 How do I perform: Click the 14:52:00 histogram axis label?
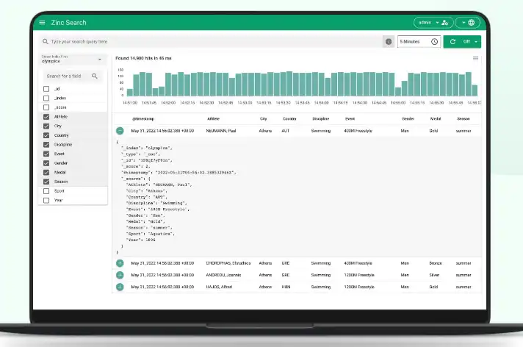168,103
